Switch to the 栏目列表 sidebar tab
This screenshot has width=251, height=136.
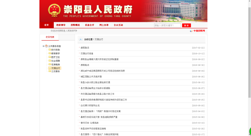click(x=50, y=37)
